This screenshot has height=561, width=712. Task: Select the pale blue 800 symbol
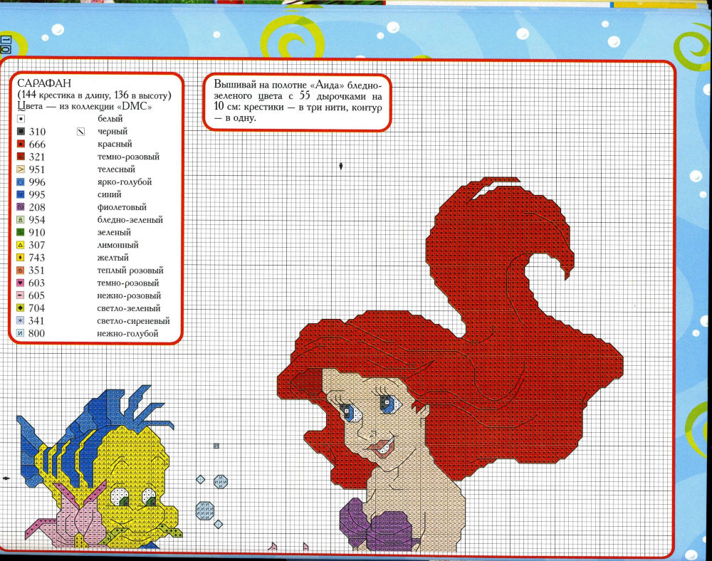tap(21, 333)
